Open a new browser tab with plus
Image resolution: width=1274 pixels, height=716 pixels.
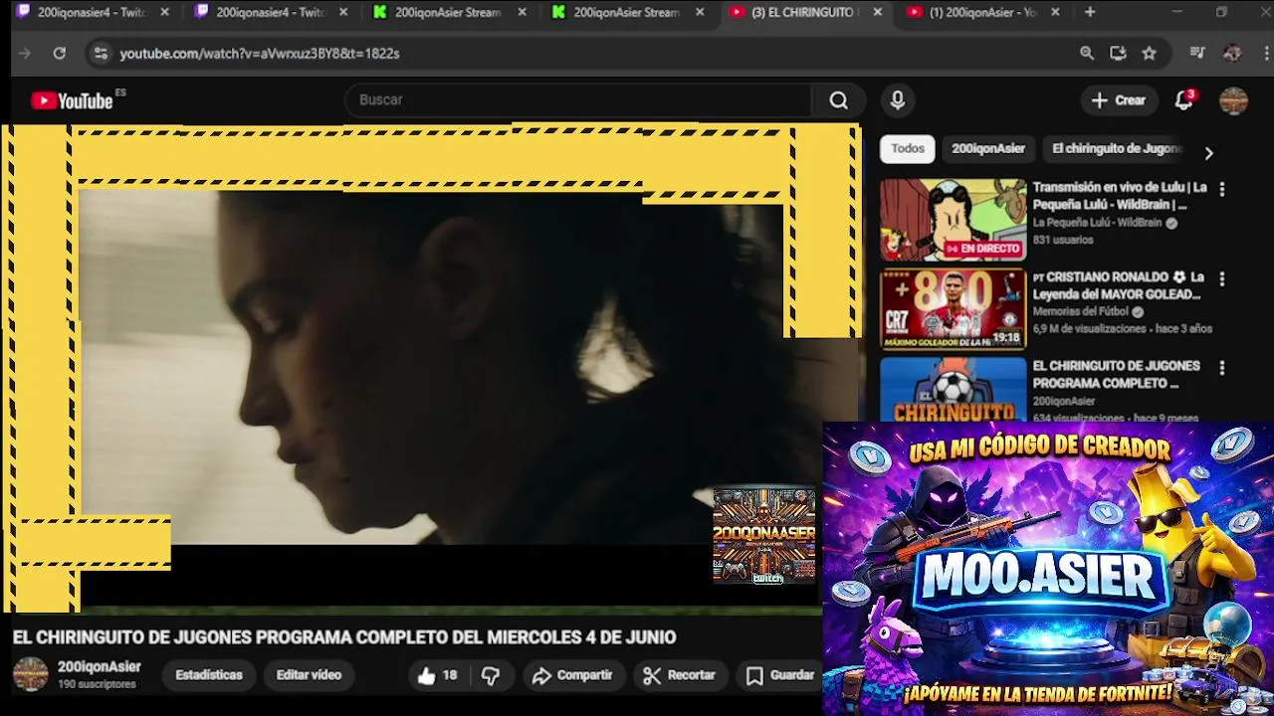tap(1090, 12)
